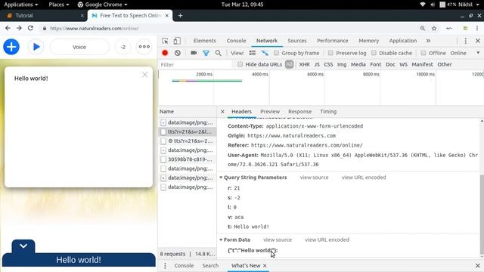Click view URL encoded for Form Data

click(x=327, y=240)
